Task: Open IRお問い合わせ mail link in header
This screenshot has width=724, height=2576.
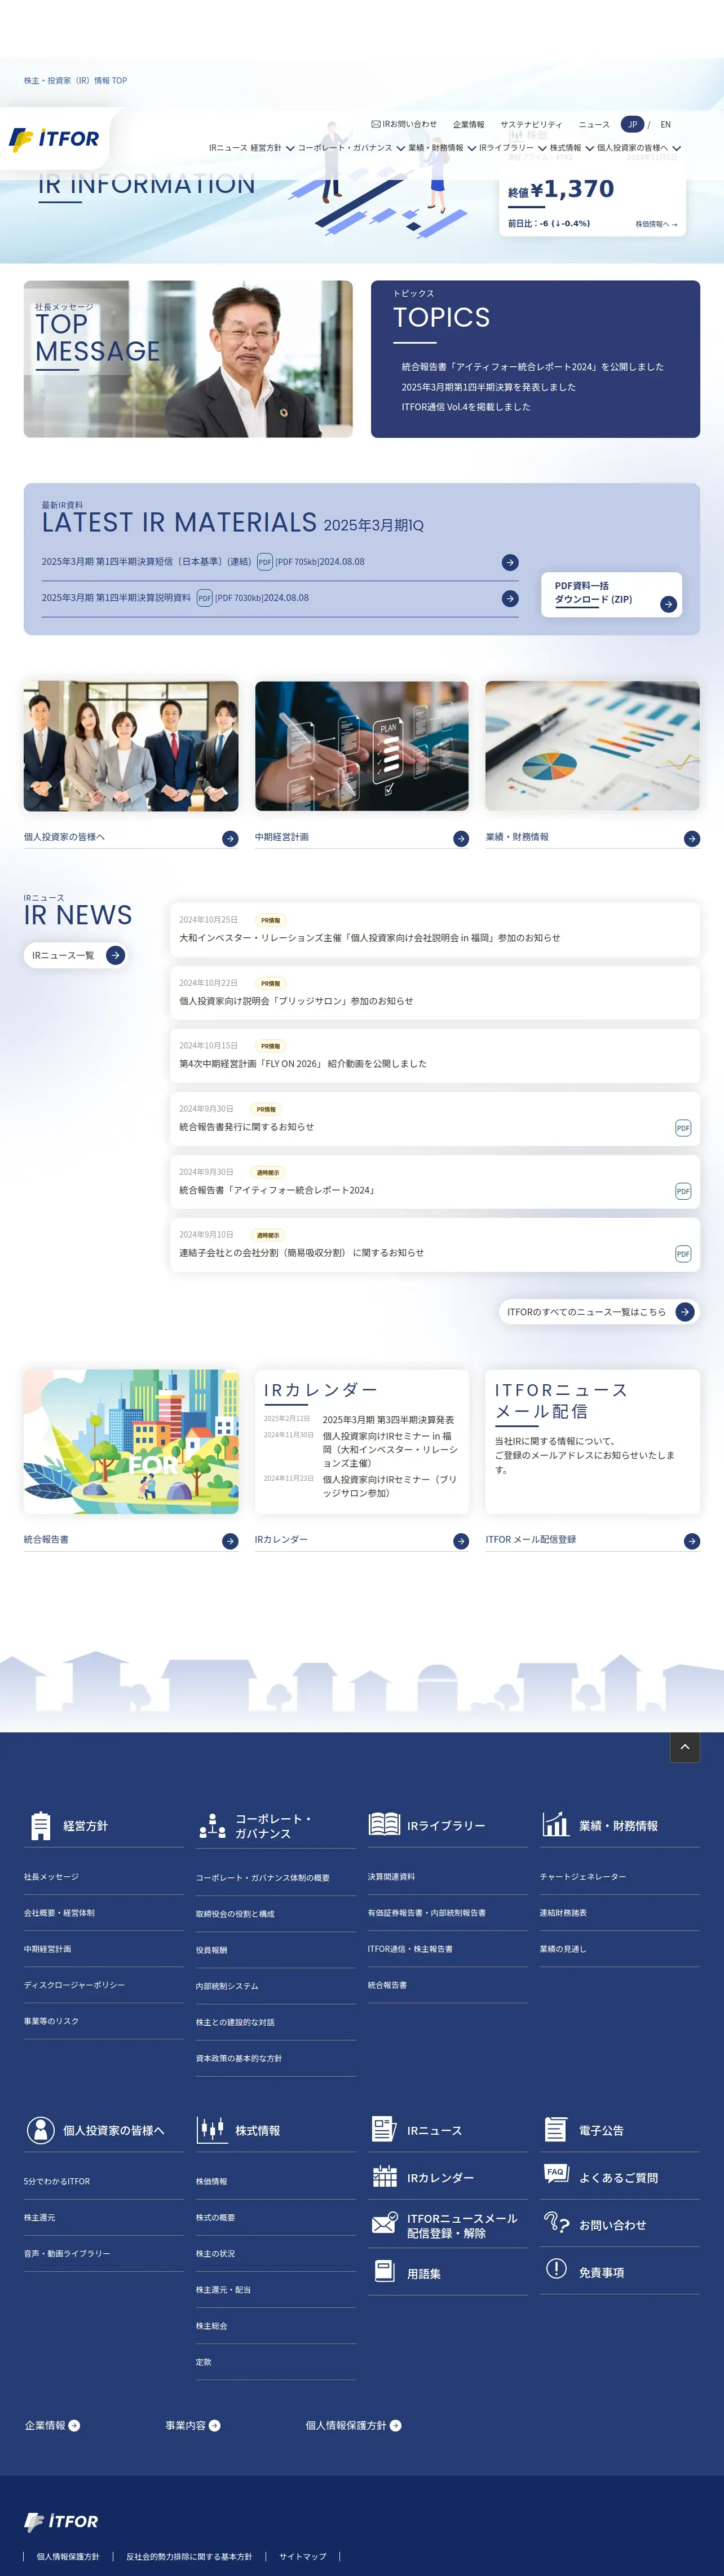Action: click(404, 124)
